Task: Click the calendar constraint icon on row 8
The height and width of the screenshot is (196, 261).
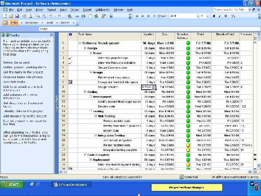Action: point(70,82)
